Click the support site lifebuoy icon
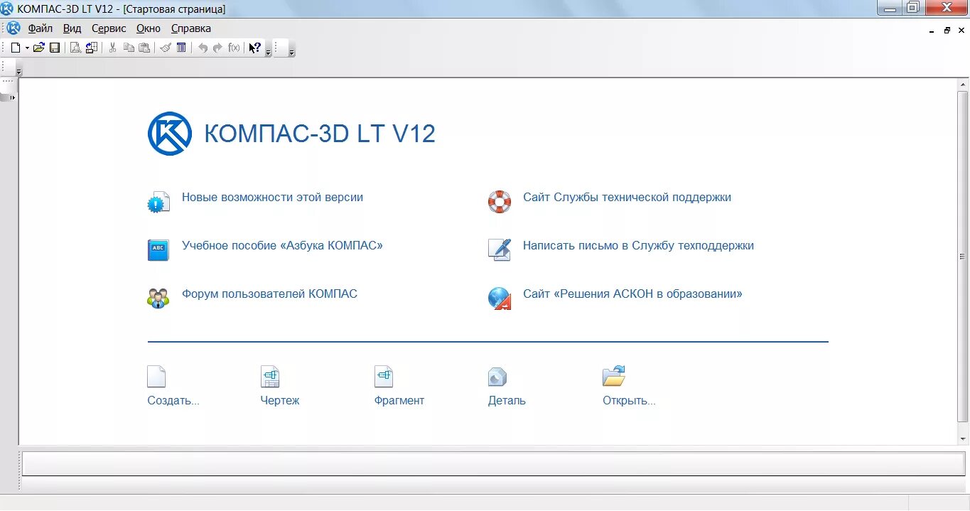This screenshot has width=970, height=511. [x=500, y=202]
